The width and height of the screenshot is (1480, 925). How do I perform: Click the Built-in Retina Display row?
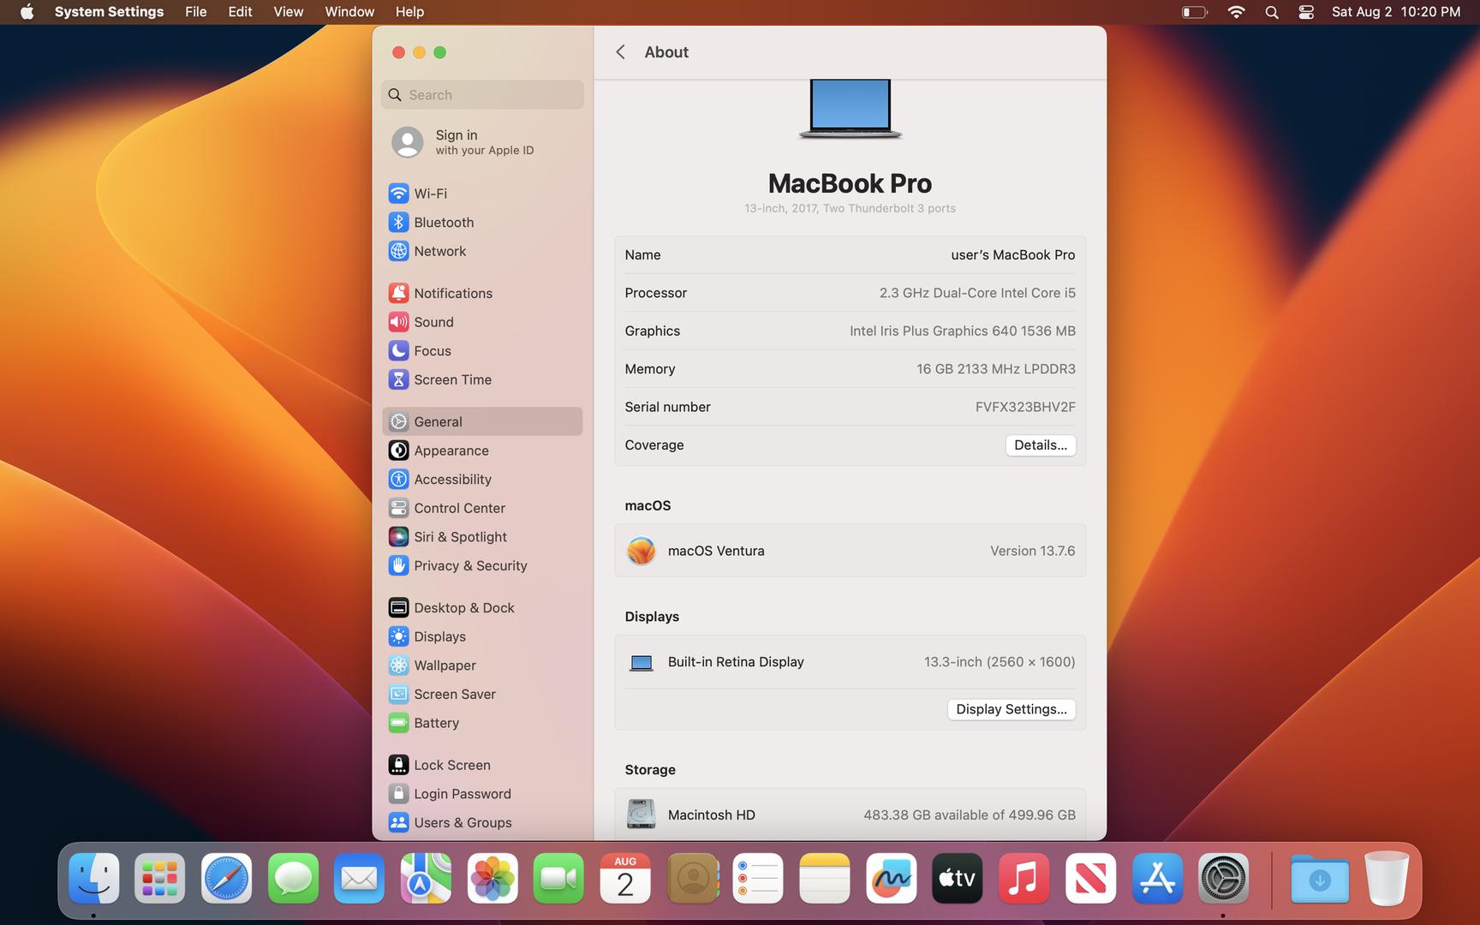850,662
